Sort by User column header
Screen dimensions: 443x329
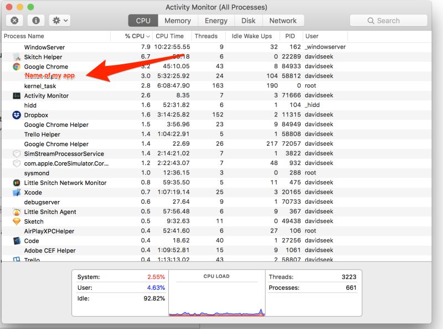[325, 36]
